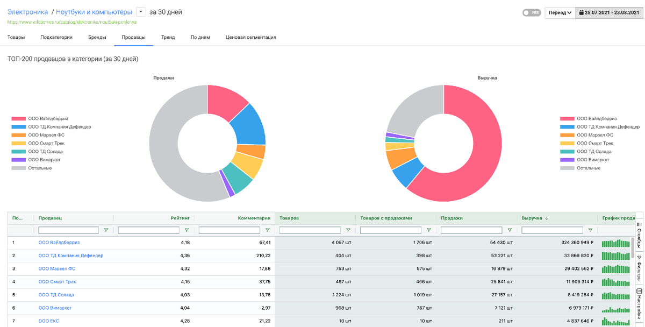Open the Ноутбуки и компьютеры breadcrumb link
Viewport: 645px width, 327px height.
coord(94,12)
